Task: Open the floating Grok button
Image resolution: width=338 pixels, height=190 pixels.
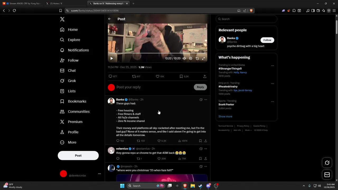Action: (327, 163)
